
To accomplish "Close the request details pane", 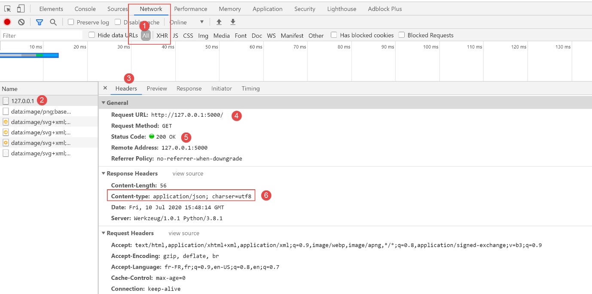I will [105, 88].
